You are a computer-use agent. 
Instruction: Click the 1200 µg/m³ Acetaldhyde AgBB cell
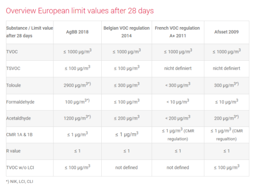click(77, 118)
